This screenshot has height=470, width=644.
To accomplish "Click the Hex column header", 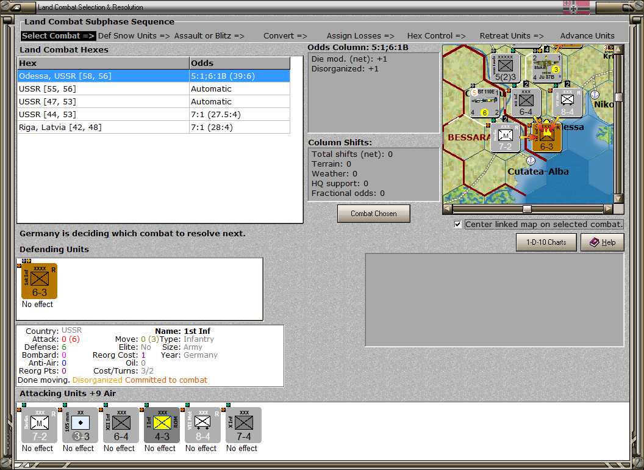I will pos(103,63).
